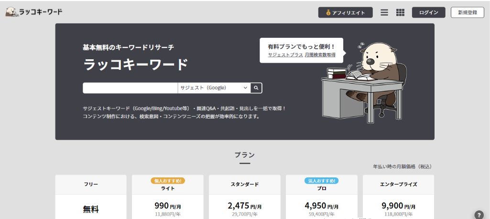Select the フリー plan header

tap(91, 184)
